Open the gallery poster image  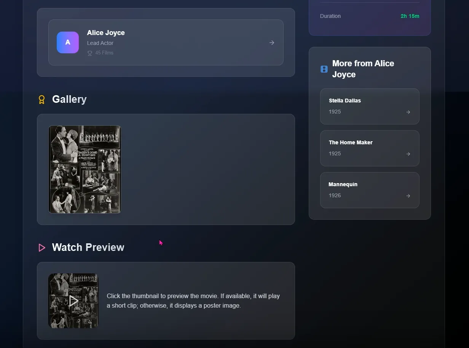(85, 169)
